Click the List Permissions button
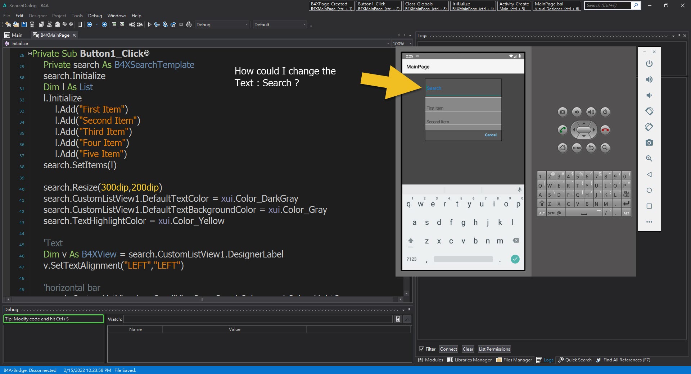 point(494,349)
